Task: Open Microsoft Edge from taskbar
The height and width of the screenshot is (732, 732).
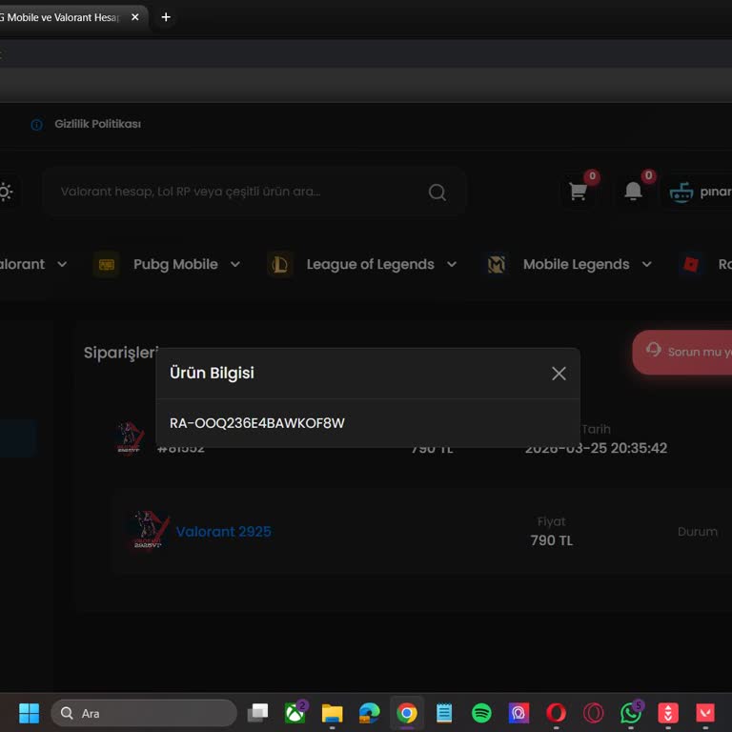Action: pos(369,713)
